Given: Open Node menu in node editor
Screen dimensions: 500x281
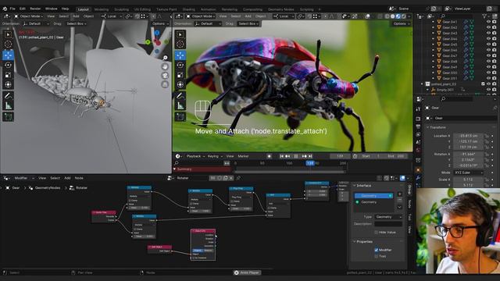Looking at the screenshot, I should [x=79, y=178].
